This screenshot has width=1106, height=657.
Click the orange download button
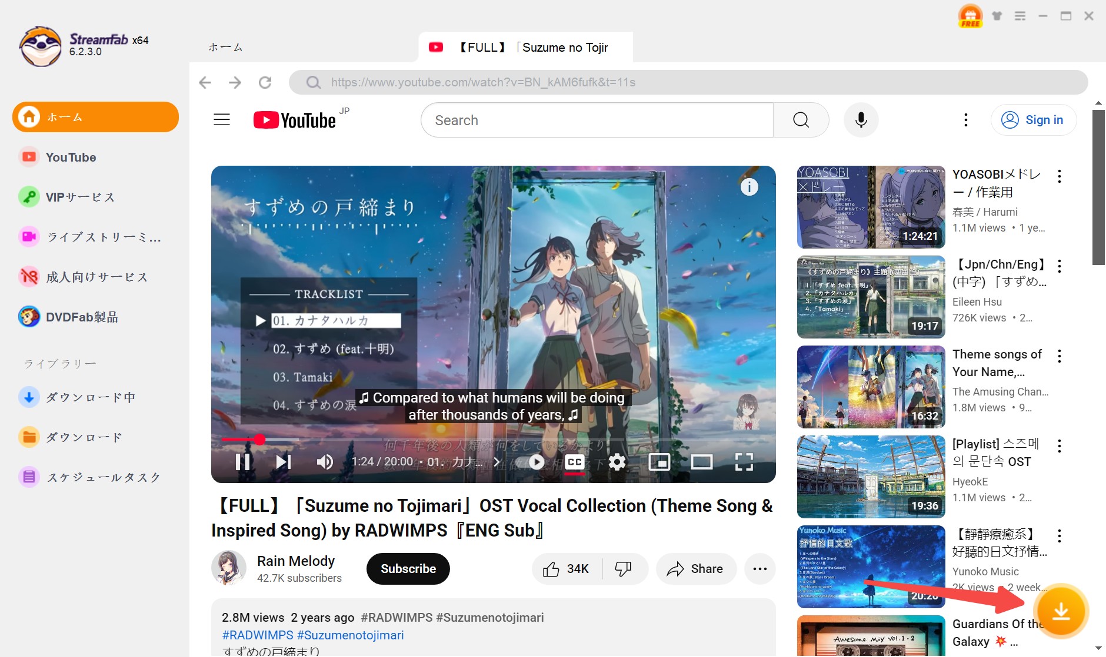pyautogui.click(x=1061, y=611)
